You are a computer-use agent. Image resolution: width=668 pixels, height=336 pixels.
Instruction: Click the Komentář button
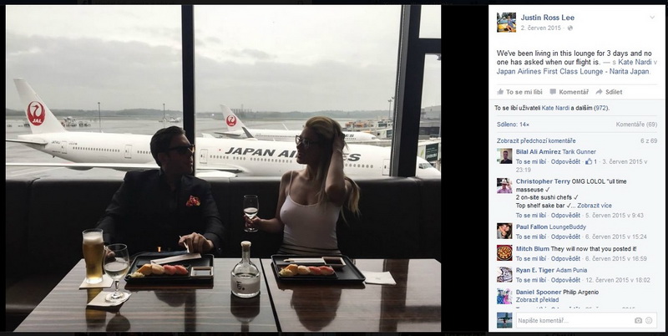pos(569,92)
